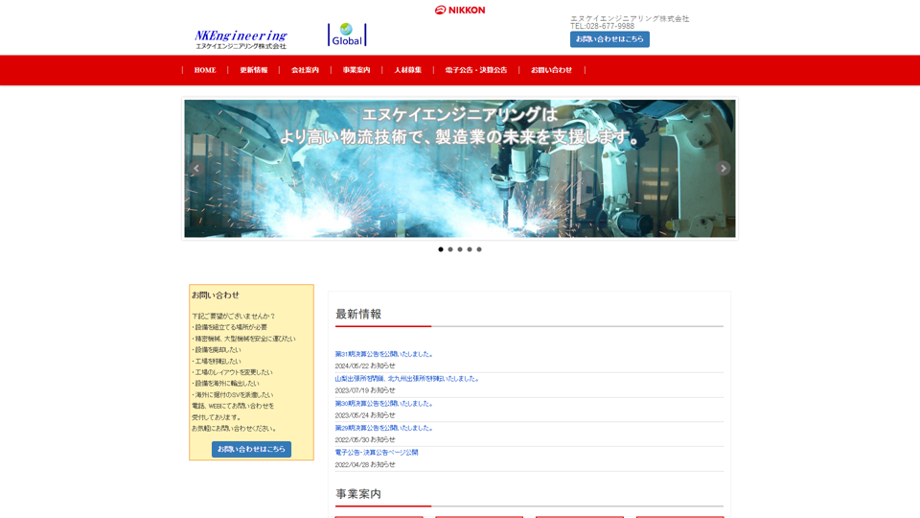Open the 第31期決算公告 news link
This screenshot has width=920, height=518.
(x=384, y=354)
